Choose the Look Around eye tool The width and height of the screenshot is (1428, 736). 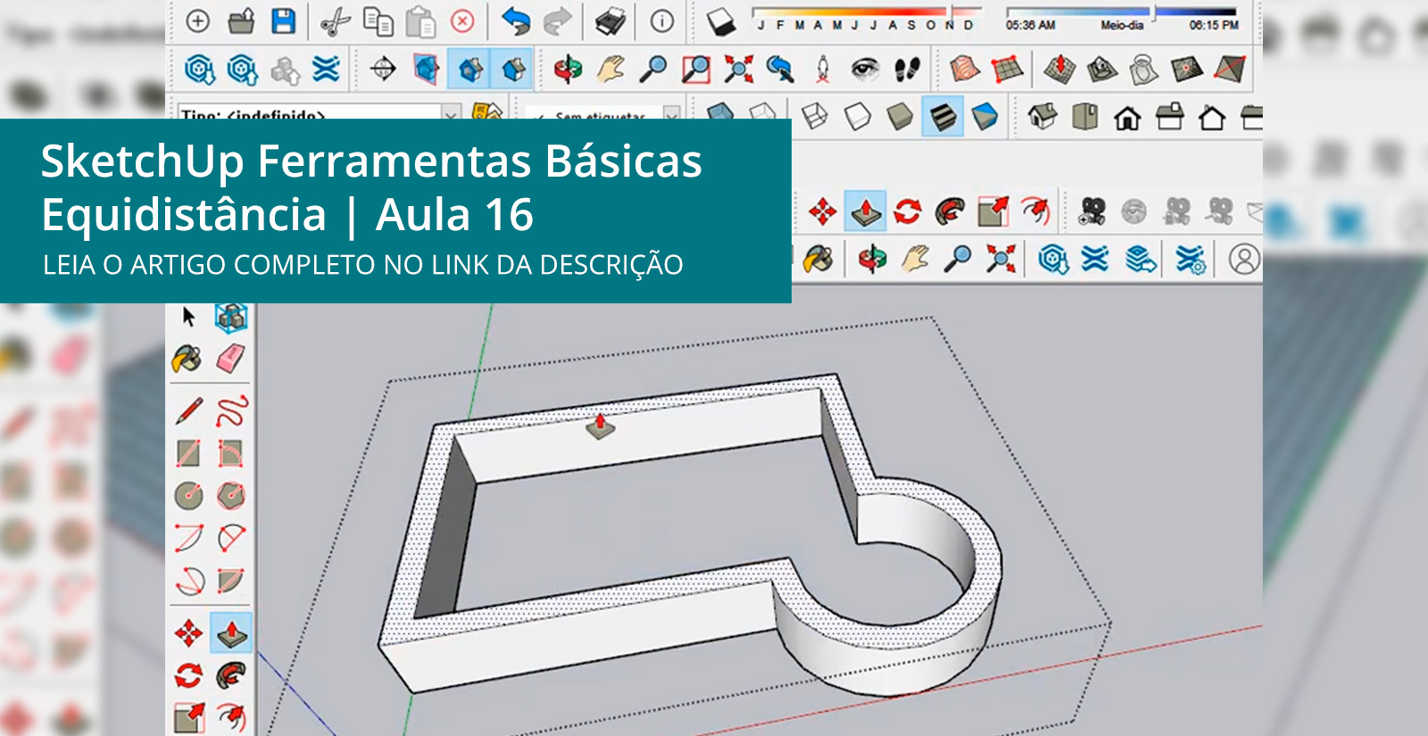[864, 69]
